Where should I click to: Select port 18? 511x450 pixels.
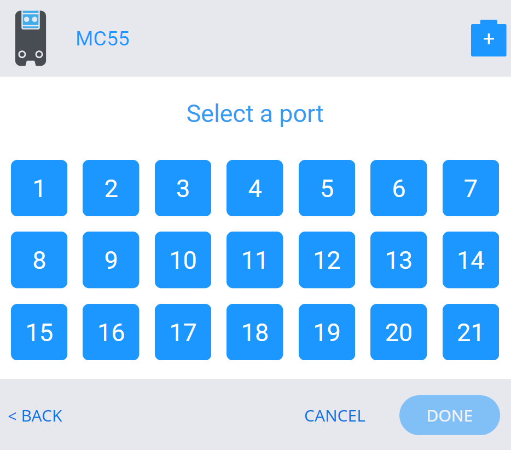point(254,332)
